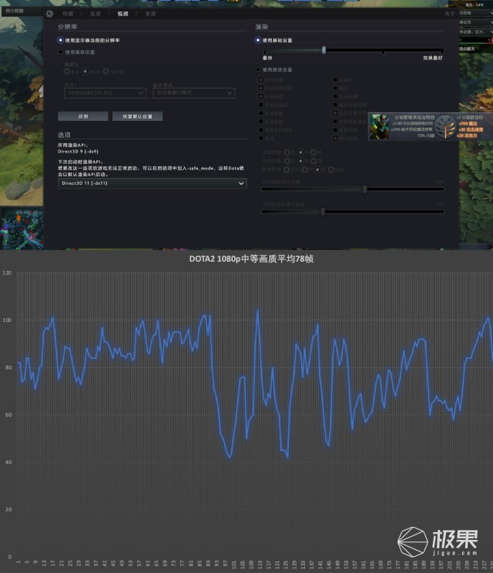Expand the display mode dropdown
The width and height of the screenshot is (493, 573).
(x=193, y=92)
